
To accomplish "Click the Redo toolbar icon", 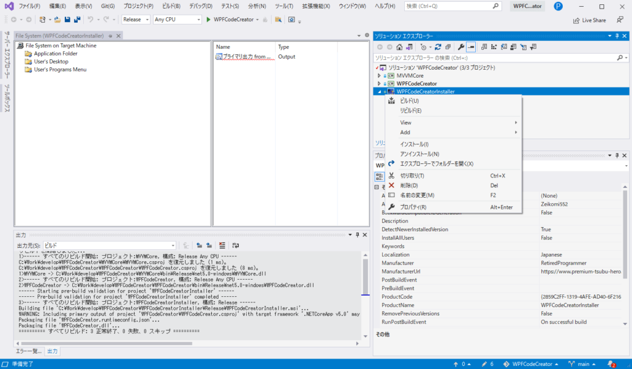I will click(x=106, y=19).
